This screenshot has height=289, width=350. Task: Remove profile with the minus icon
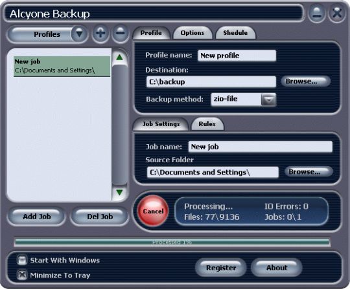[x=121, y=34]
